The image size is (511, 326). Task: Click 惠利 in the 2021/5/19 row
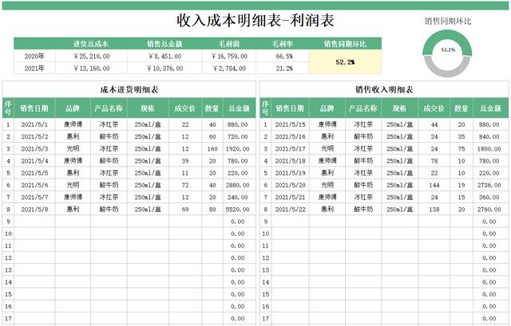pyautogui.click(x=327, y=173)
